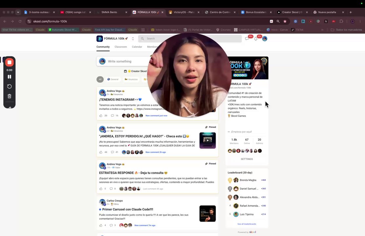
Task: Open the ¡ANDREA, ESTOY PERDIDO/A! post
Action: [144, 136]
